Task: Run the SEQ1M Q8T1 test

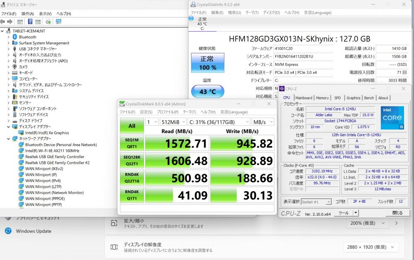Action: tap(132, 143)
